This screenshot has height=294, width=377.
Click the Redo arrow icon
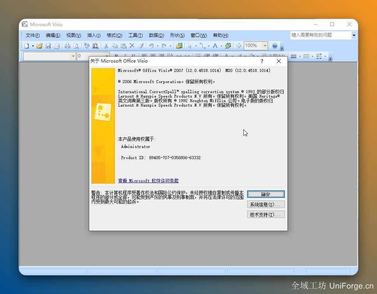(164, 45)
